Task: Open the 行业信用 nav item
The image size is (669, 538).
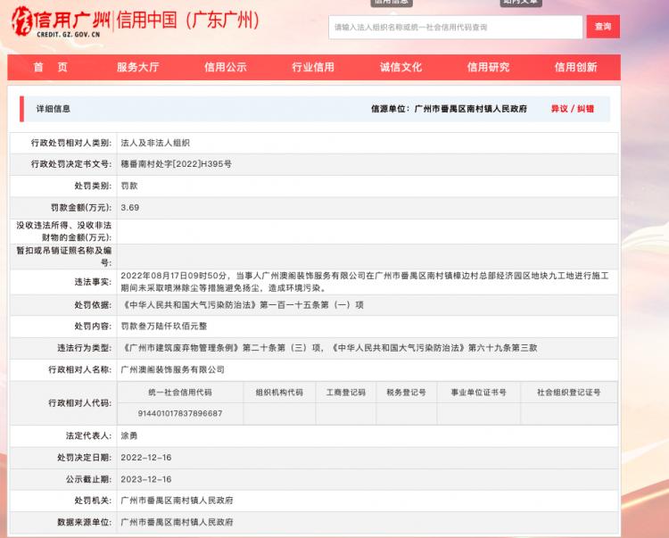Action: click(313, 67)
